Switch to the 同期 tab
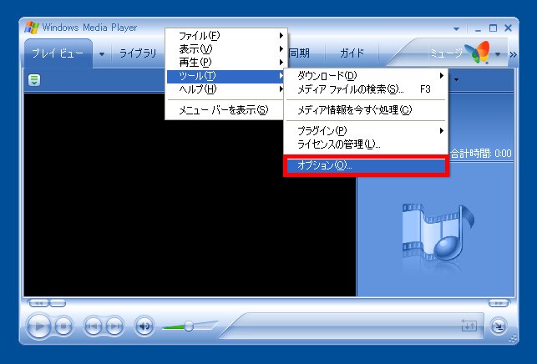The image size is (537, 364). pyautogui.click(x=301, y=53)
